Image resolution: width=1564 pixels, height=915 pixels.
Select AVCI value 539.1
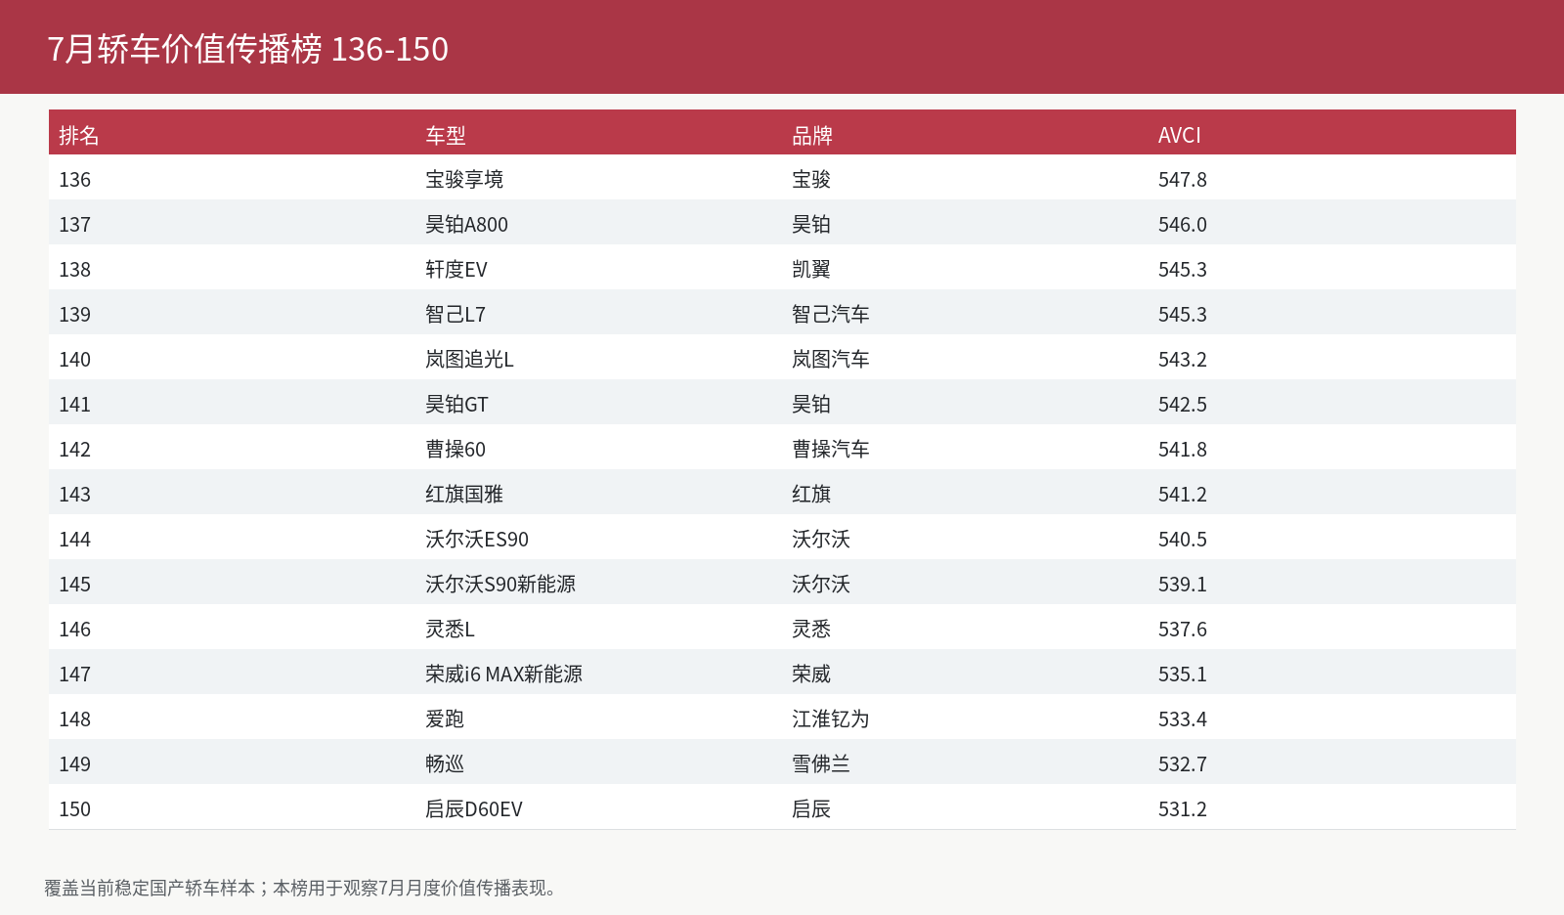(1183, 585)
